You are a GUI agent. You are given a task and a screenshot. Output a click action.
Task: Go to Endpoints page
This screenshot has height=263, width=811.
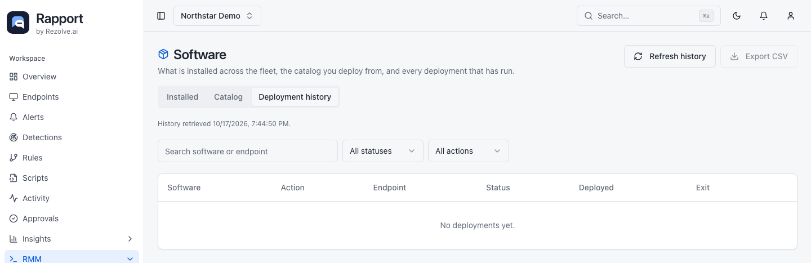click(x=72, y=97)
